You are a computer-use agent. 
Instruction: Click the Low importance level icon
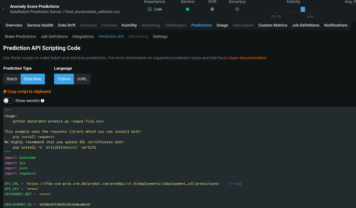pyautogui.click(x=150, y=9)
